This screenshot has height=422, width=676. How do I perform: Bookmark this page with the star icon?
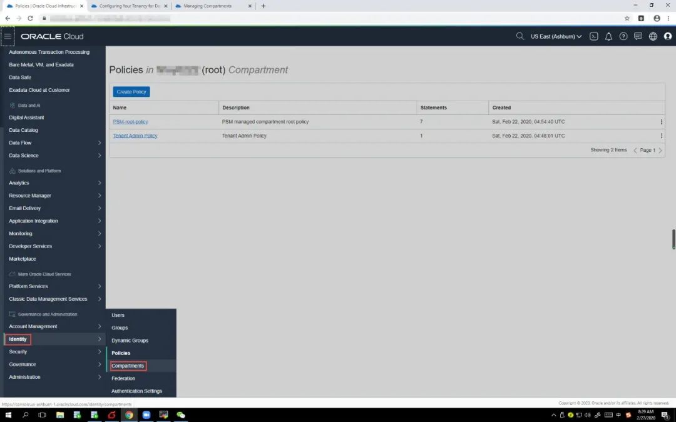click(627, 18)
